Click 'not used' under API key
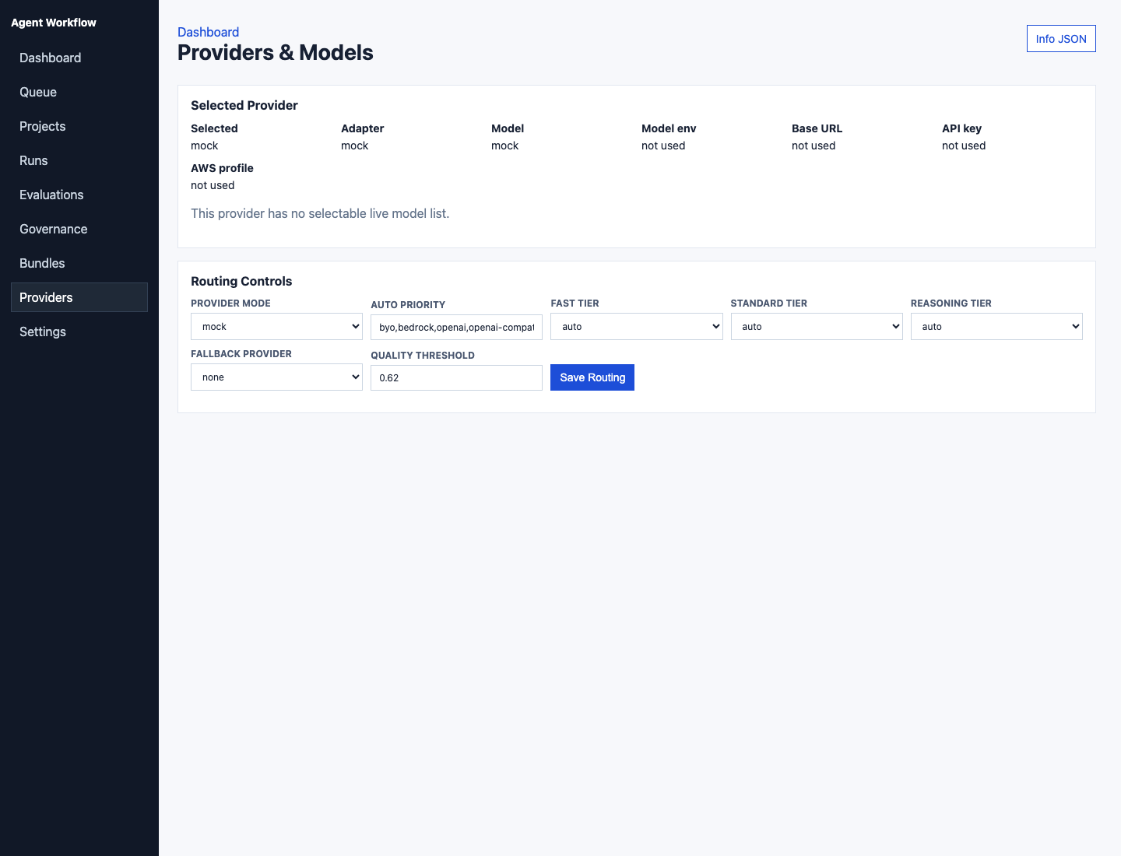The height and width of the screenshot is (856, 1121). [964, 146]
